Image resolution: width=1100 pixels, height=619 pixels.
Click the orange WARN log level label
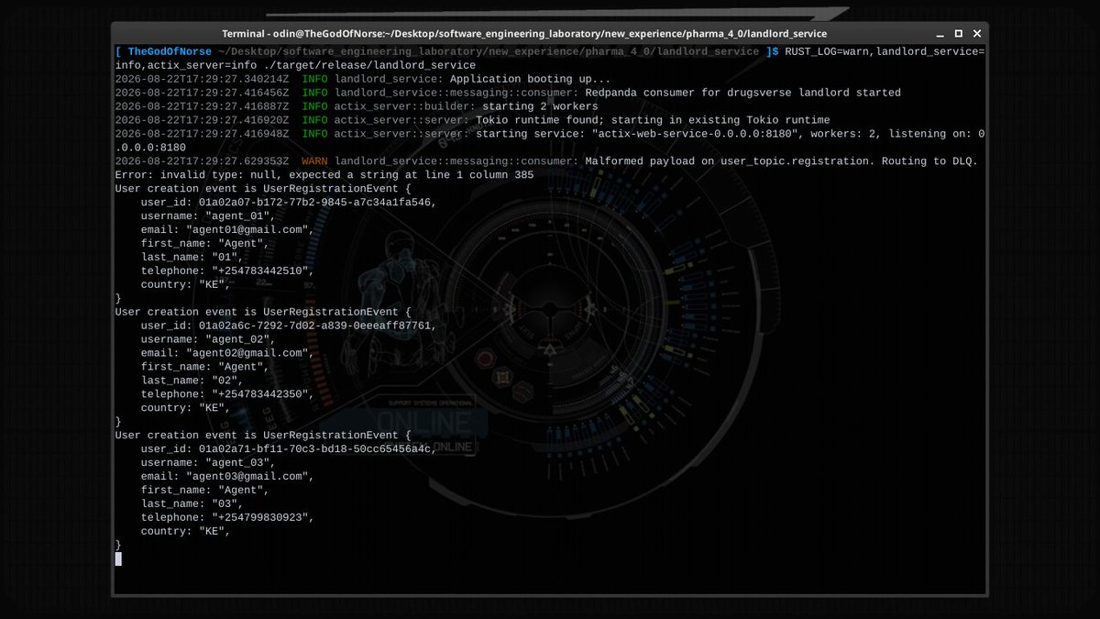point(314,161)
